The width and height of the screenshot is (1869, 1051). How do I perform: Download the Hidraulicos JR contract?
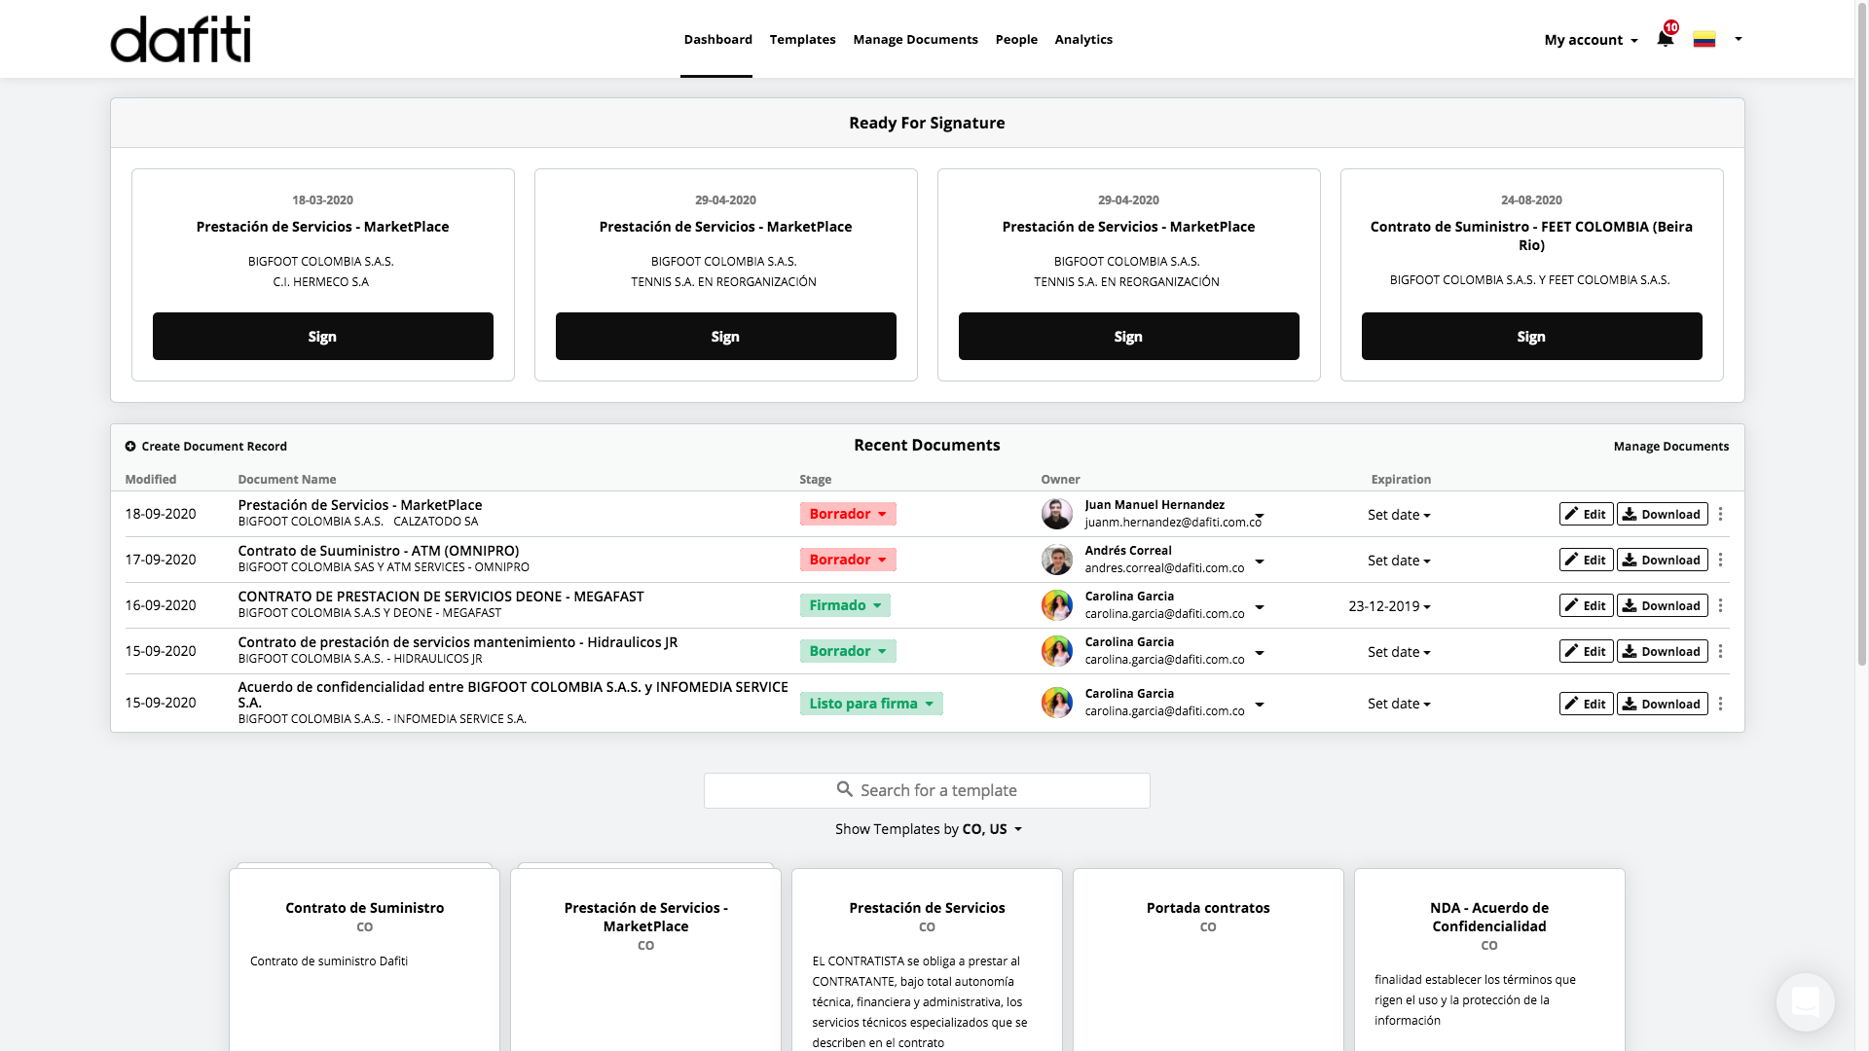(x=1662, y=651)
